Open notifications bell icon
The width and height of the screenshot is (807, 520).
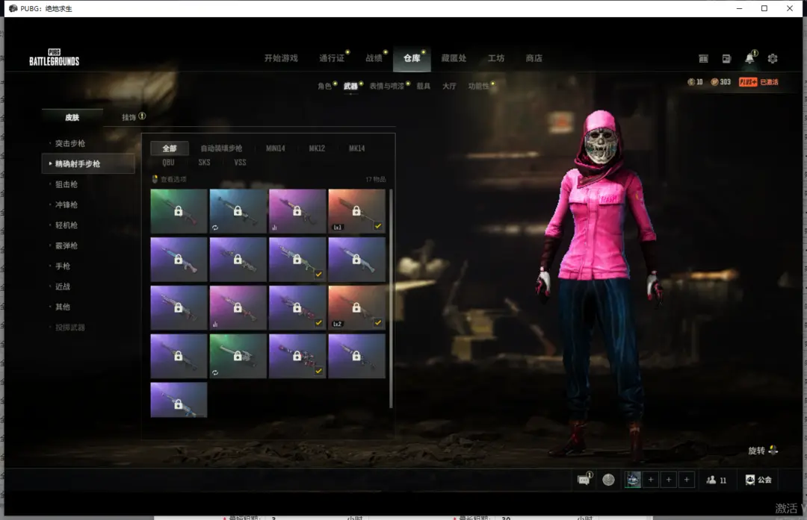click(x=750, y=58)
